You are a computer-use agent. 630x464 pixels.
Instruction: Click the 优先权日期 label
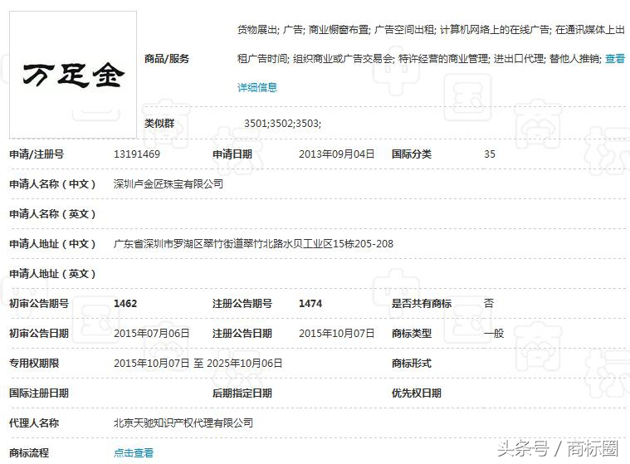[417, 393]
